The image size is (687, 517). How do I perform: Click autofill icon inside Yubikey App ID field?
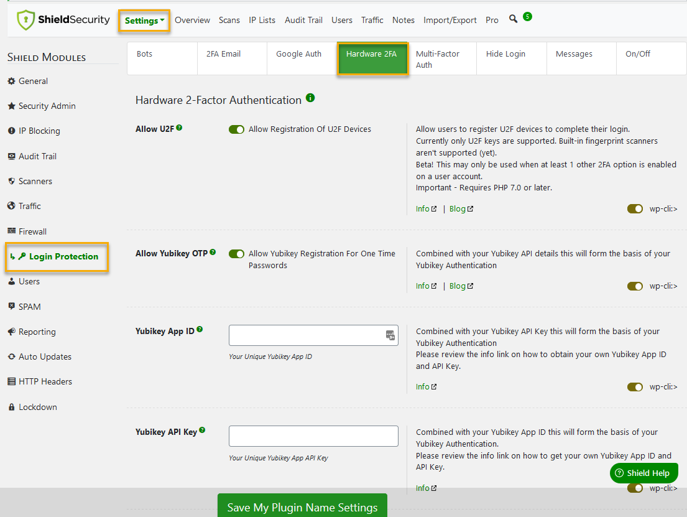click(x=390, y=335)
